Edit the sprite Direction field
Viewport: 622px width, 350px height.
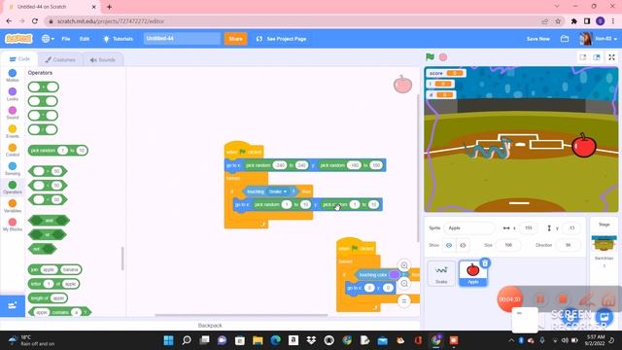pos(568,245)
